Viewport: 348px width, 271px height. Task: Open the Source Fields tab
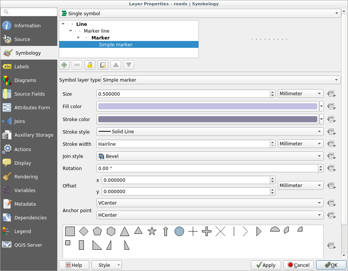click(x=28, y=94)
